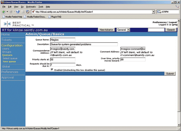Click the Stop loading icon
This screenshot has height=131, width=181.
23,12
